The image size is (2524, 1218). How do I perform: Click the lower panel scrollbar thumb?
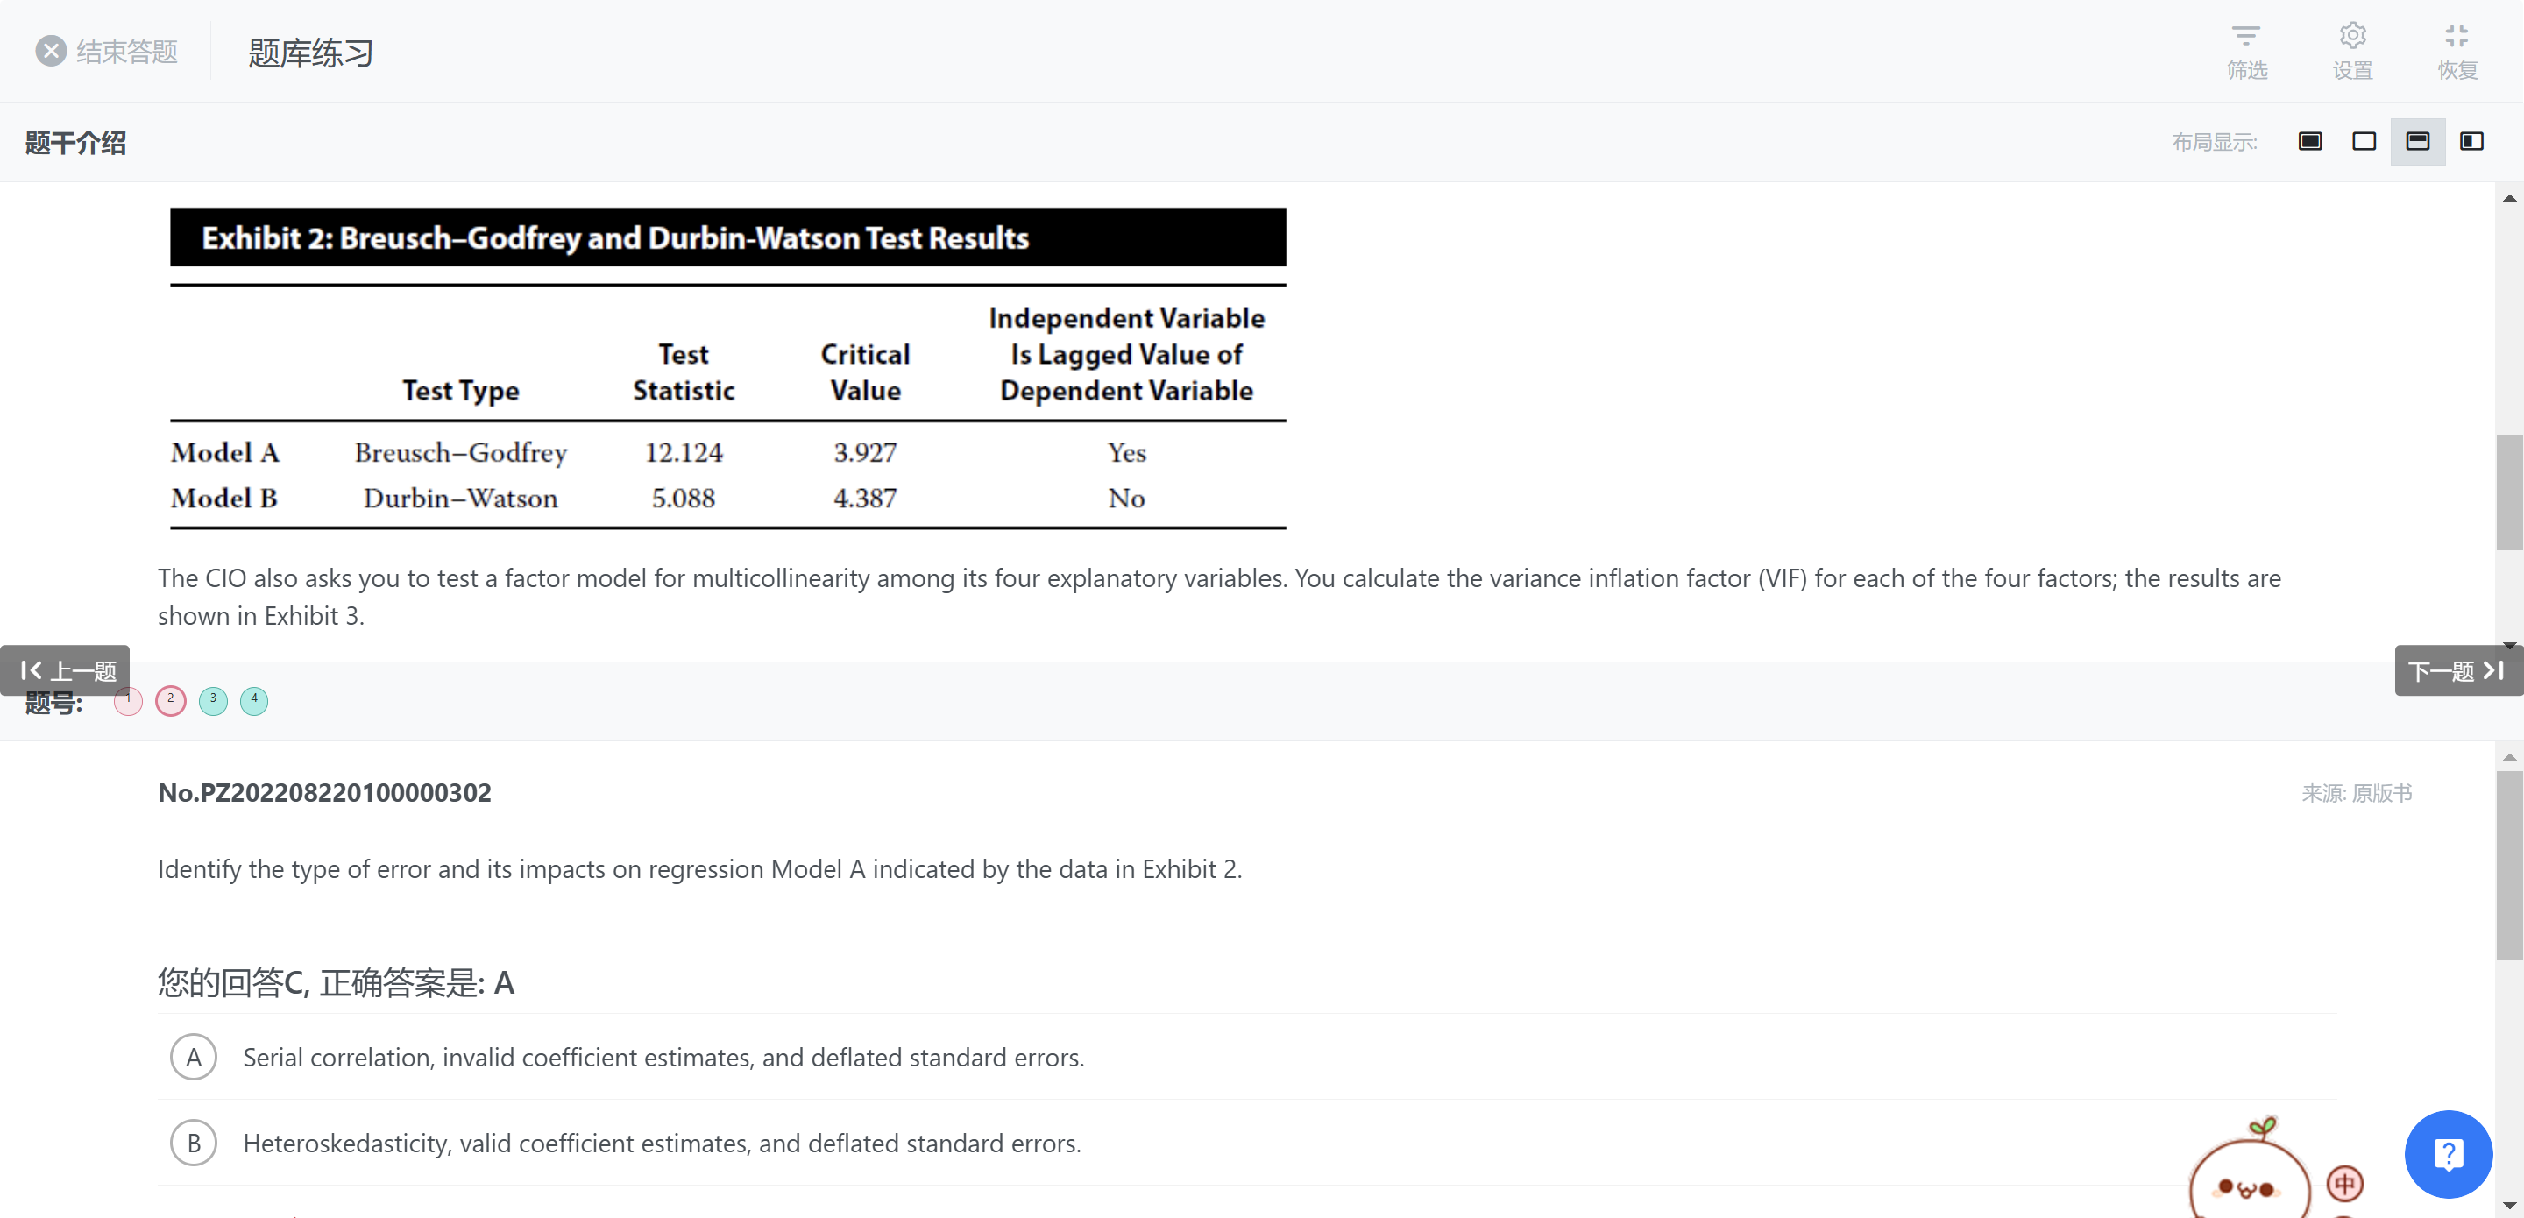click(2508, 865)
